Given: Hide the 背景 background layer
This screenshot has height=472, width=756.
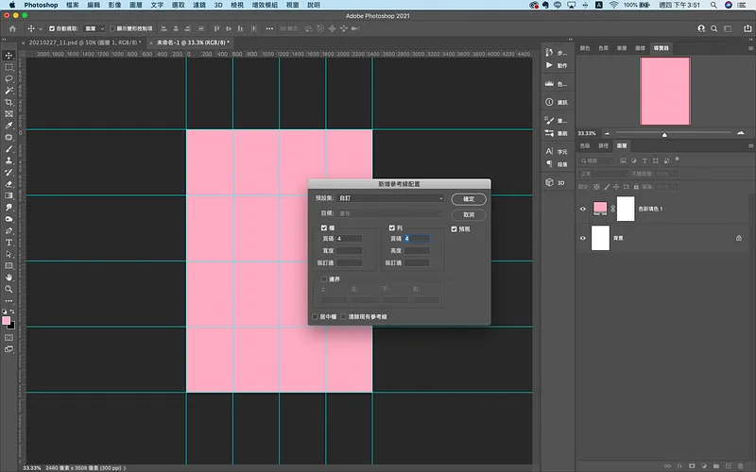Looking at the screenshot, I should 583,238.
